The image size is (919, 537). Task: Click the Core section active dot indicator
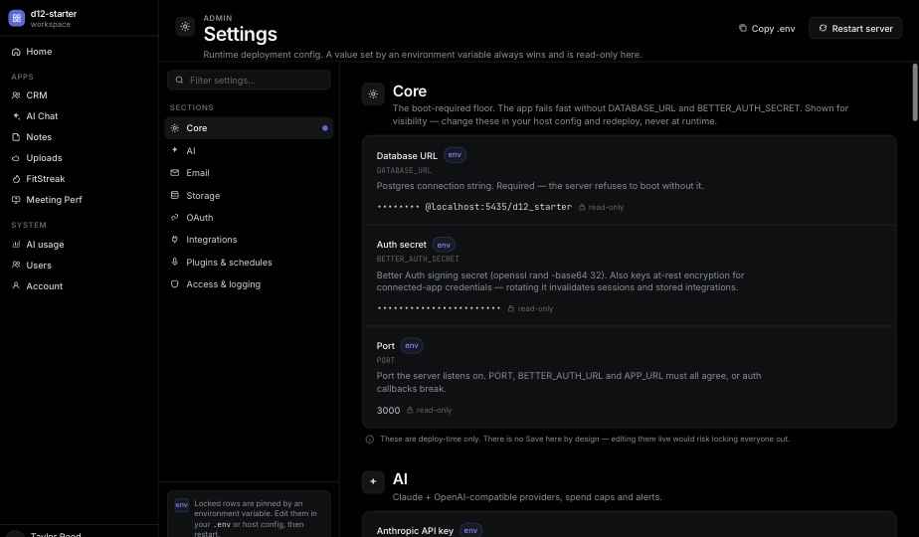click(x=324, y=128)
